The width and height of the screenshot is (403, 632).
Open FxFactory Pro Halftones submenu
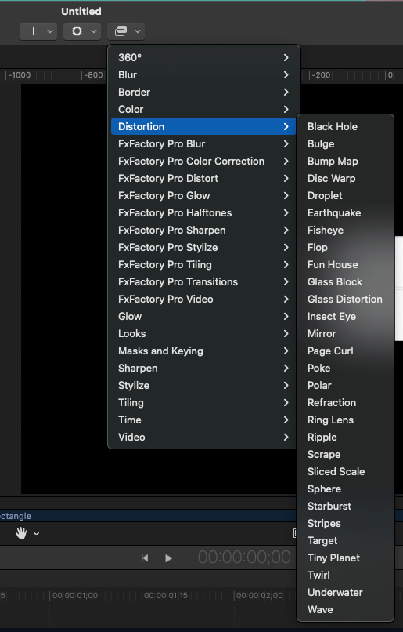(203, 212)
